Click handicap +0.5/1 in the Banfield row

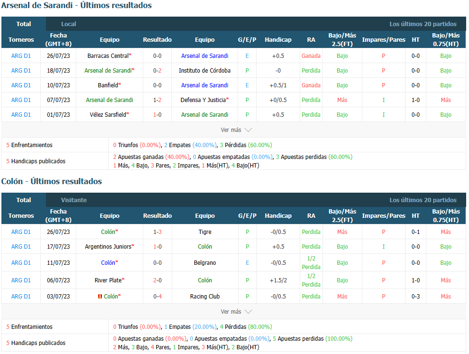pyautogui.click(x=278, y=85)
